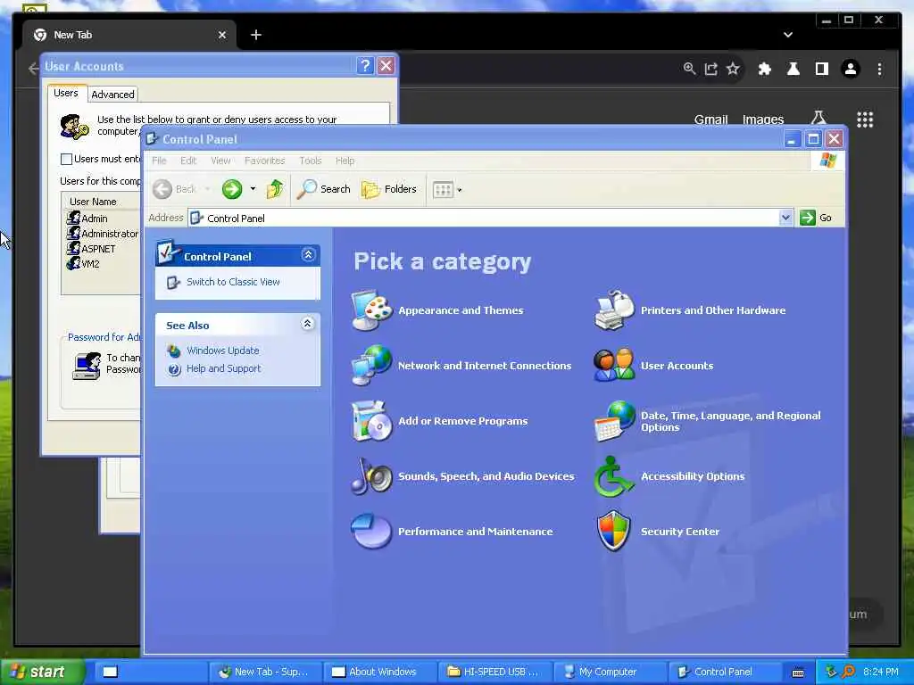Open the Google apps grid icon
The width and height of the screenshot is (914, 685).
pos(865,120)
